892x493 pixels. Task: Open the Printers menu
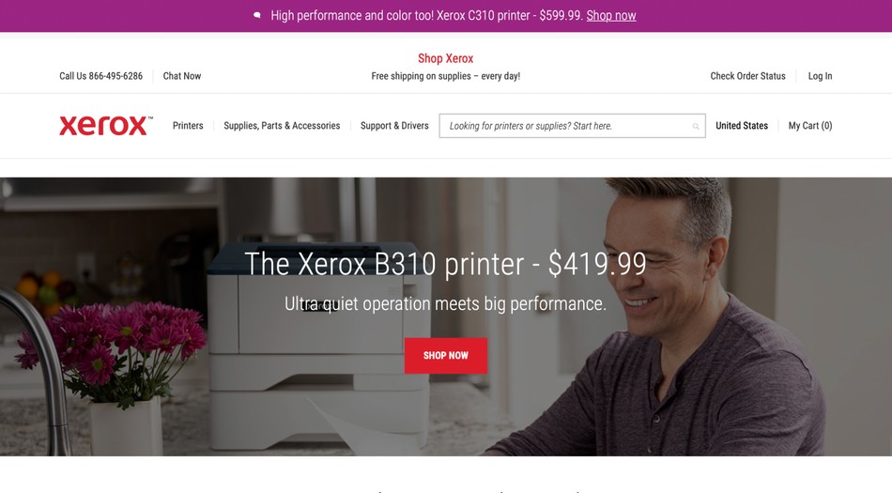click(x=188, y=126)
